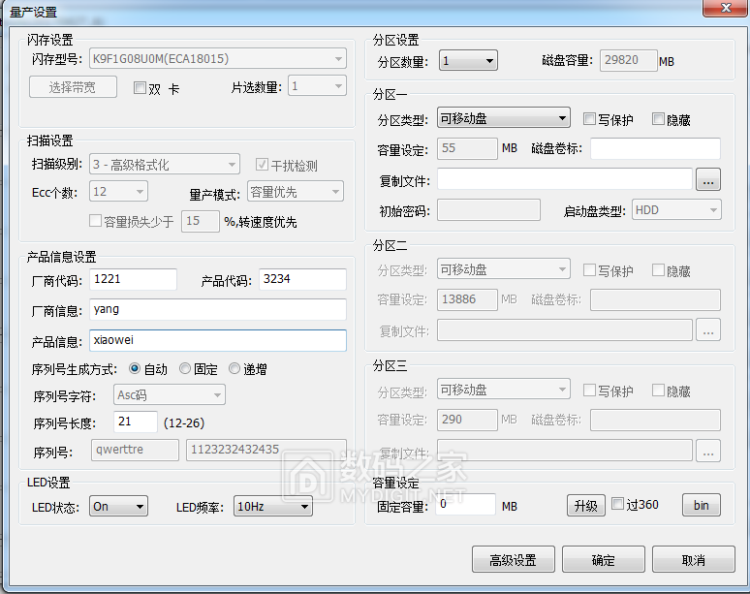The height and width of the screenshot is (594, 750).
Task: Expand the LED频率 10Hz dropdown
Action: coord(273,506)
